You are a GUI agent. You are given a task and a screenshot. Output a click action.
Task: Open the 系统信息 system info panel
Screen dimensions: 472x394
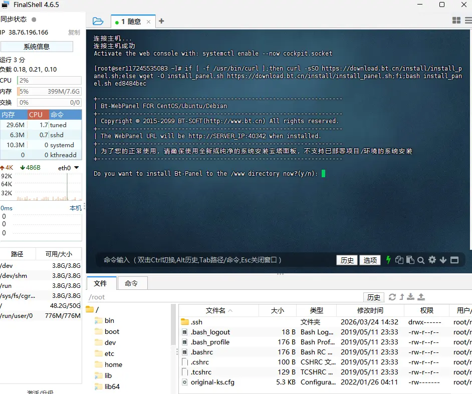pos(37,46)
